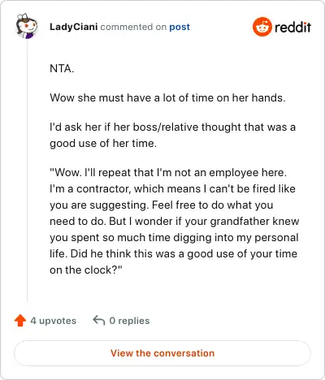The image size is (325, 380).
Task: Click the 'View the conversation' button
Action: point(162,353)
